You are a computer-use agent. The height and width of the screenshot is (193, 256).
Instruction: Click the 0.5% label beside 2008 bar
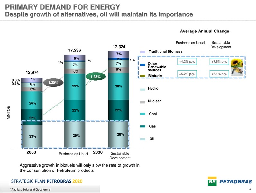pyautogui.click(x=15, y=80)
